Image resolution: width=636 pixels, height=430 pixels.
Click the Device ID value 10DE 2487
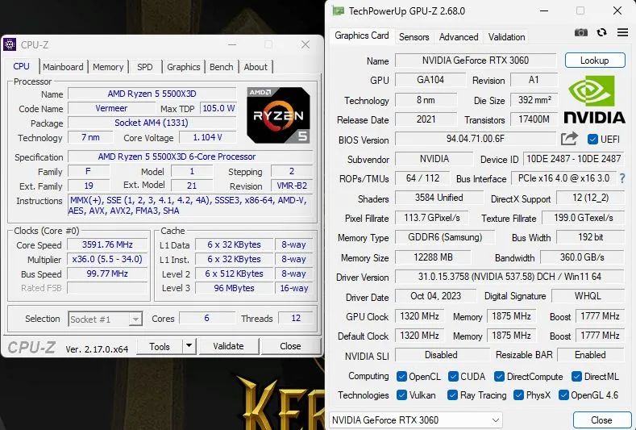pyautogui.click(x=574, y=159)
